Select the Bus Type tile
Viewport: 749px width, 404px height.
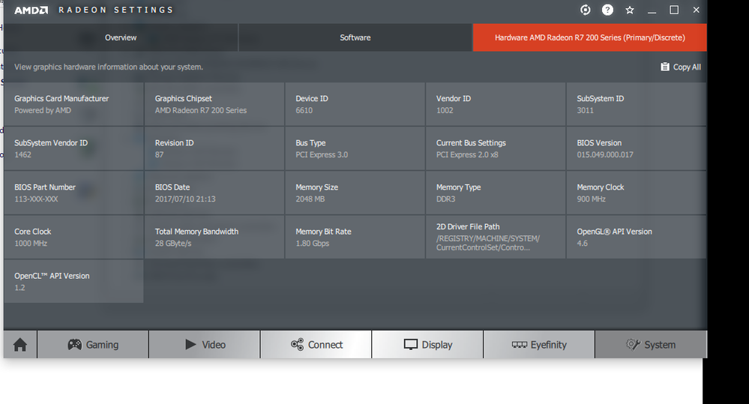point(355,148)
